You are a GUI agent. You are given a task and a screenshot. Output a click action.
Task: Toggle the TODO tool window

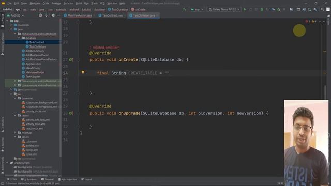pos(11,179)
